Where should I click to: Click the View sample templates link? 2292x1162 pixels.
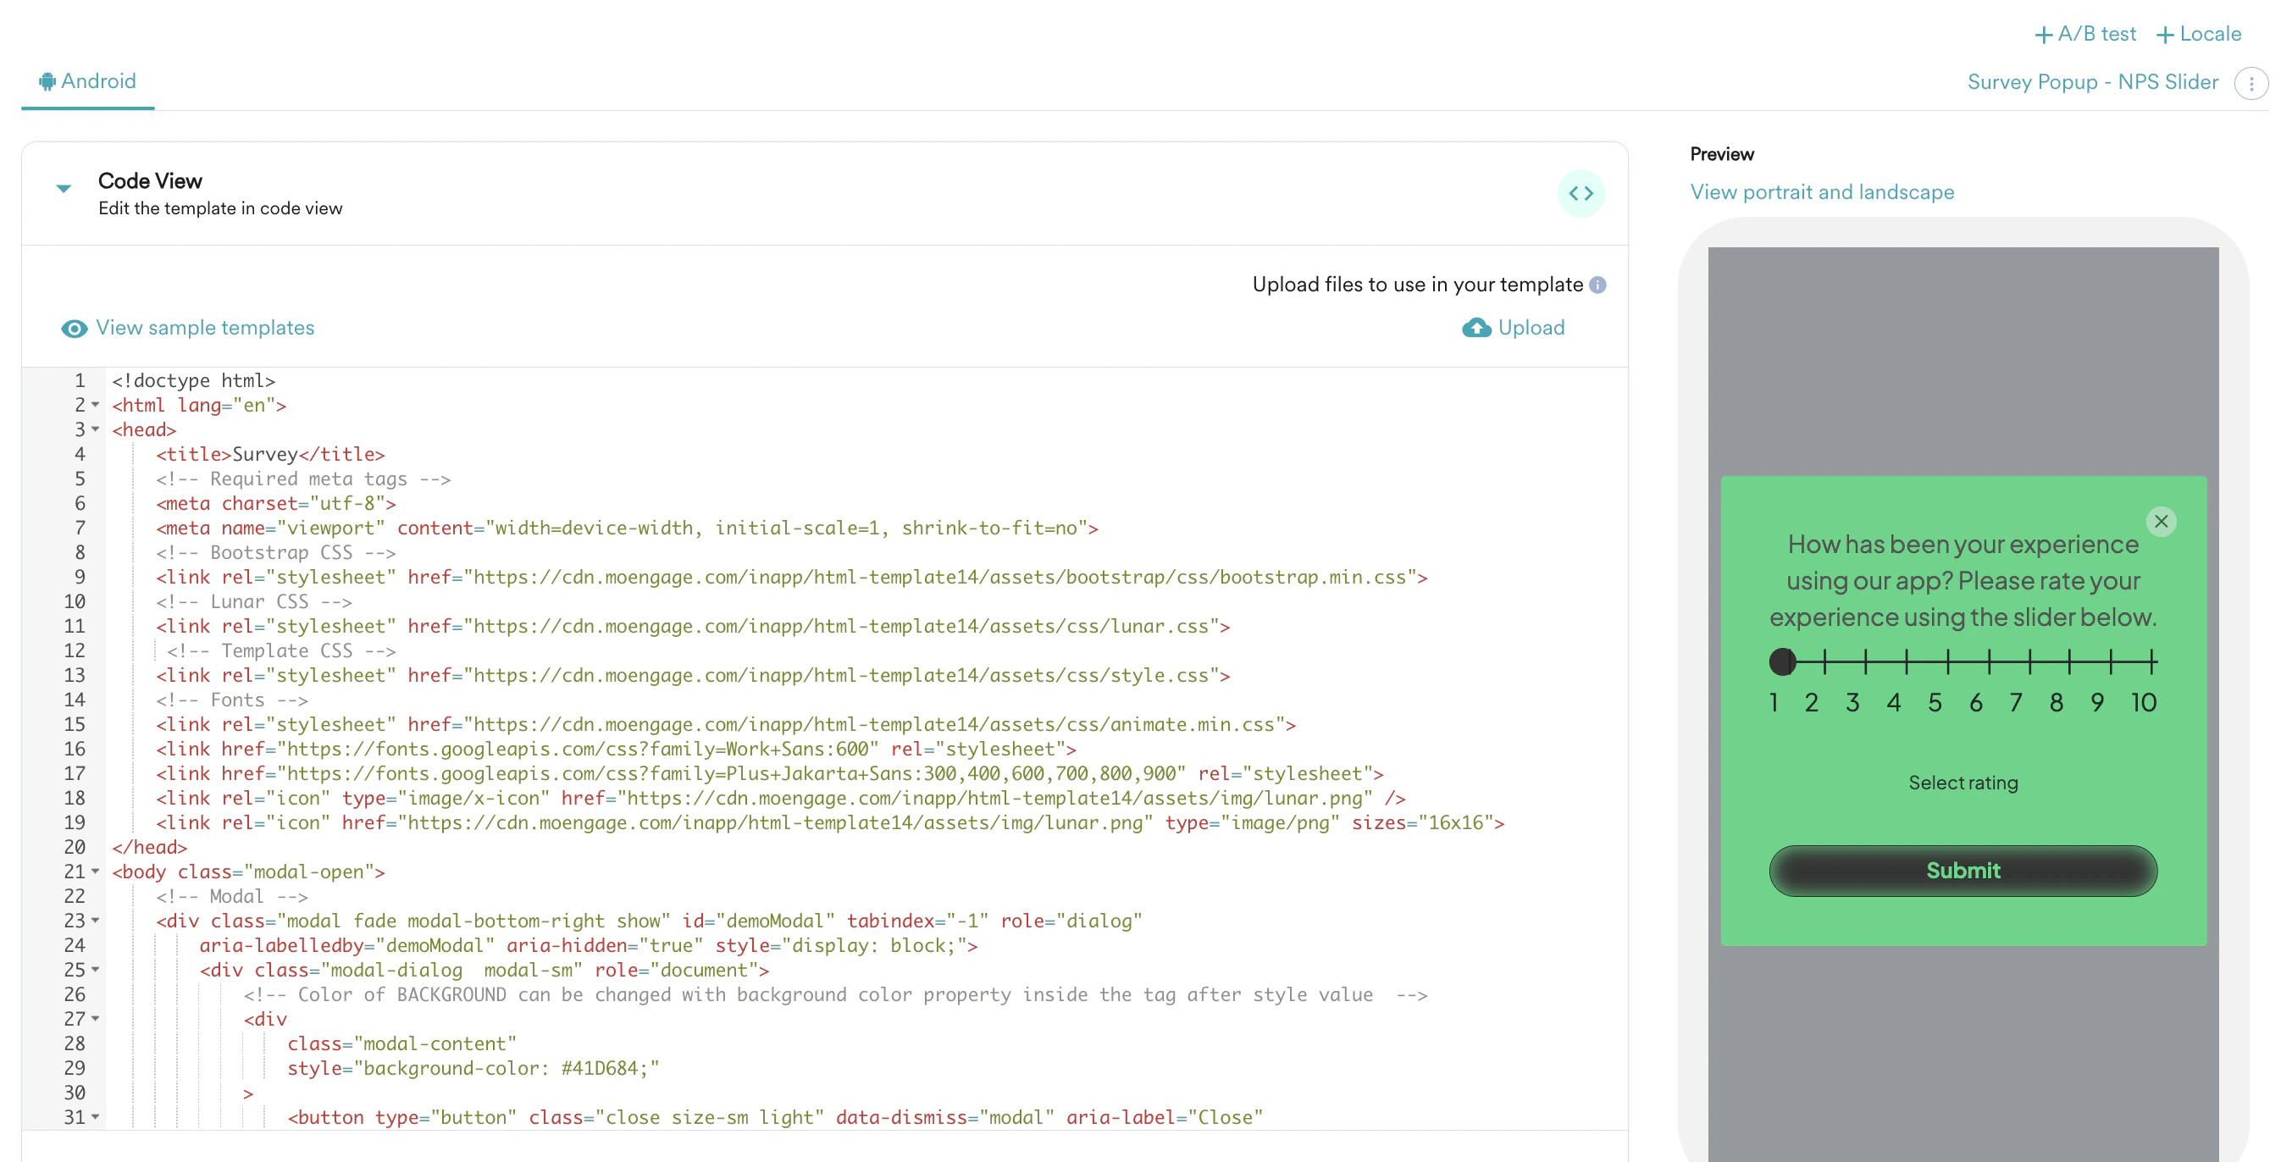[205, 328]
